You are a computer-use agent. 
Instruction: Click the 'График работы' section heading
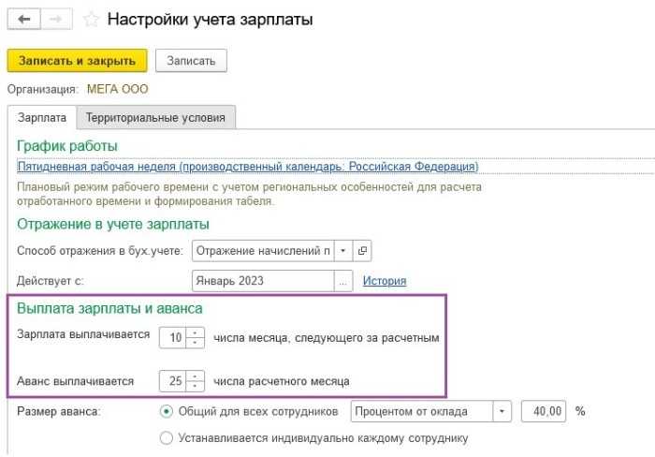tap(66, 146)
